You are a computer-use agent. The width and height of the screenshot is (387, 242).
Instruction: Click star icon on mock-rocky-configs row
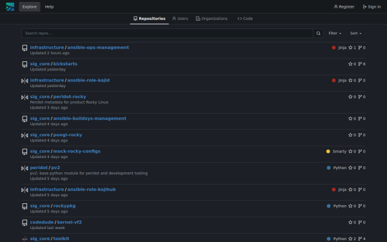click(x=350, y=151)
